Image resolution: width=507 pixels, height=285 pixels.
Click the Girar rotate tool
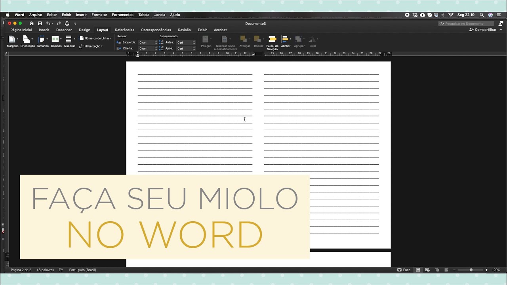pyautogui.click(x=313, y=41)
